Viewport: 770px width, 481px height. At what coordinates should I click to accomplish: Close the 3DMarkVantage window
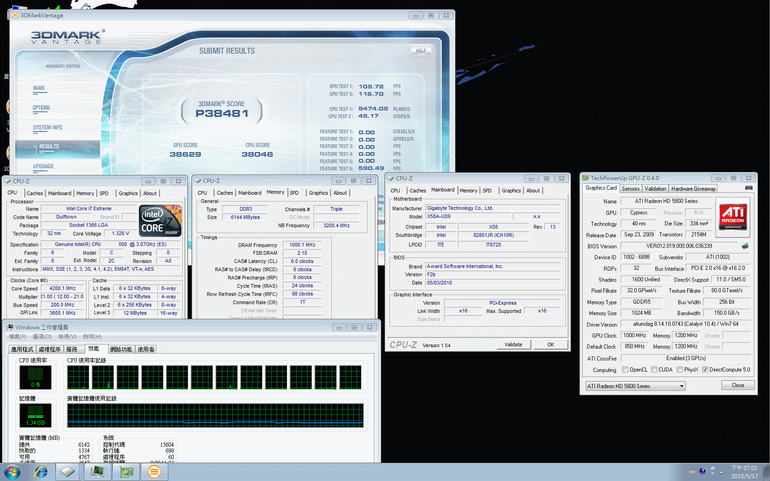point(446,15)
